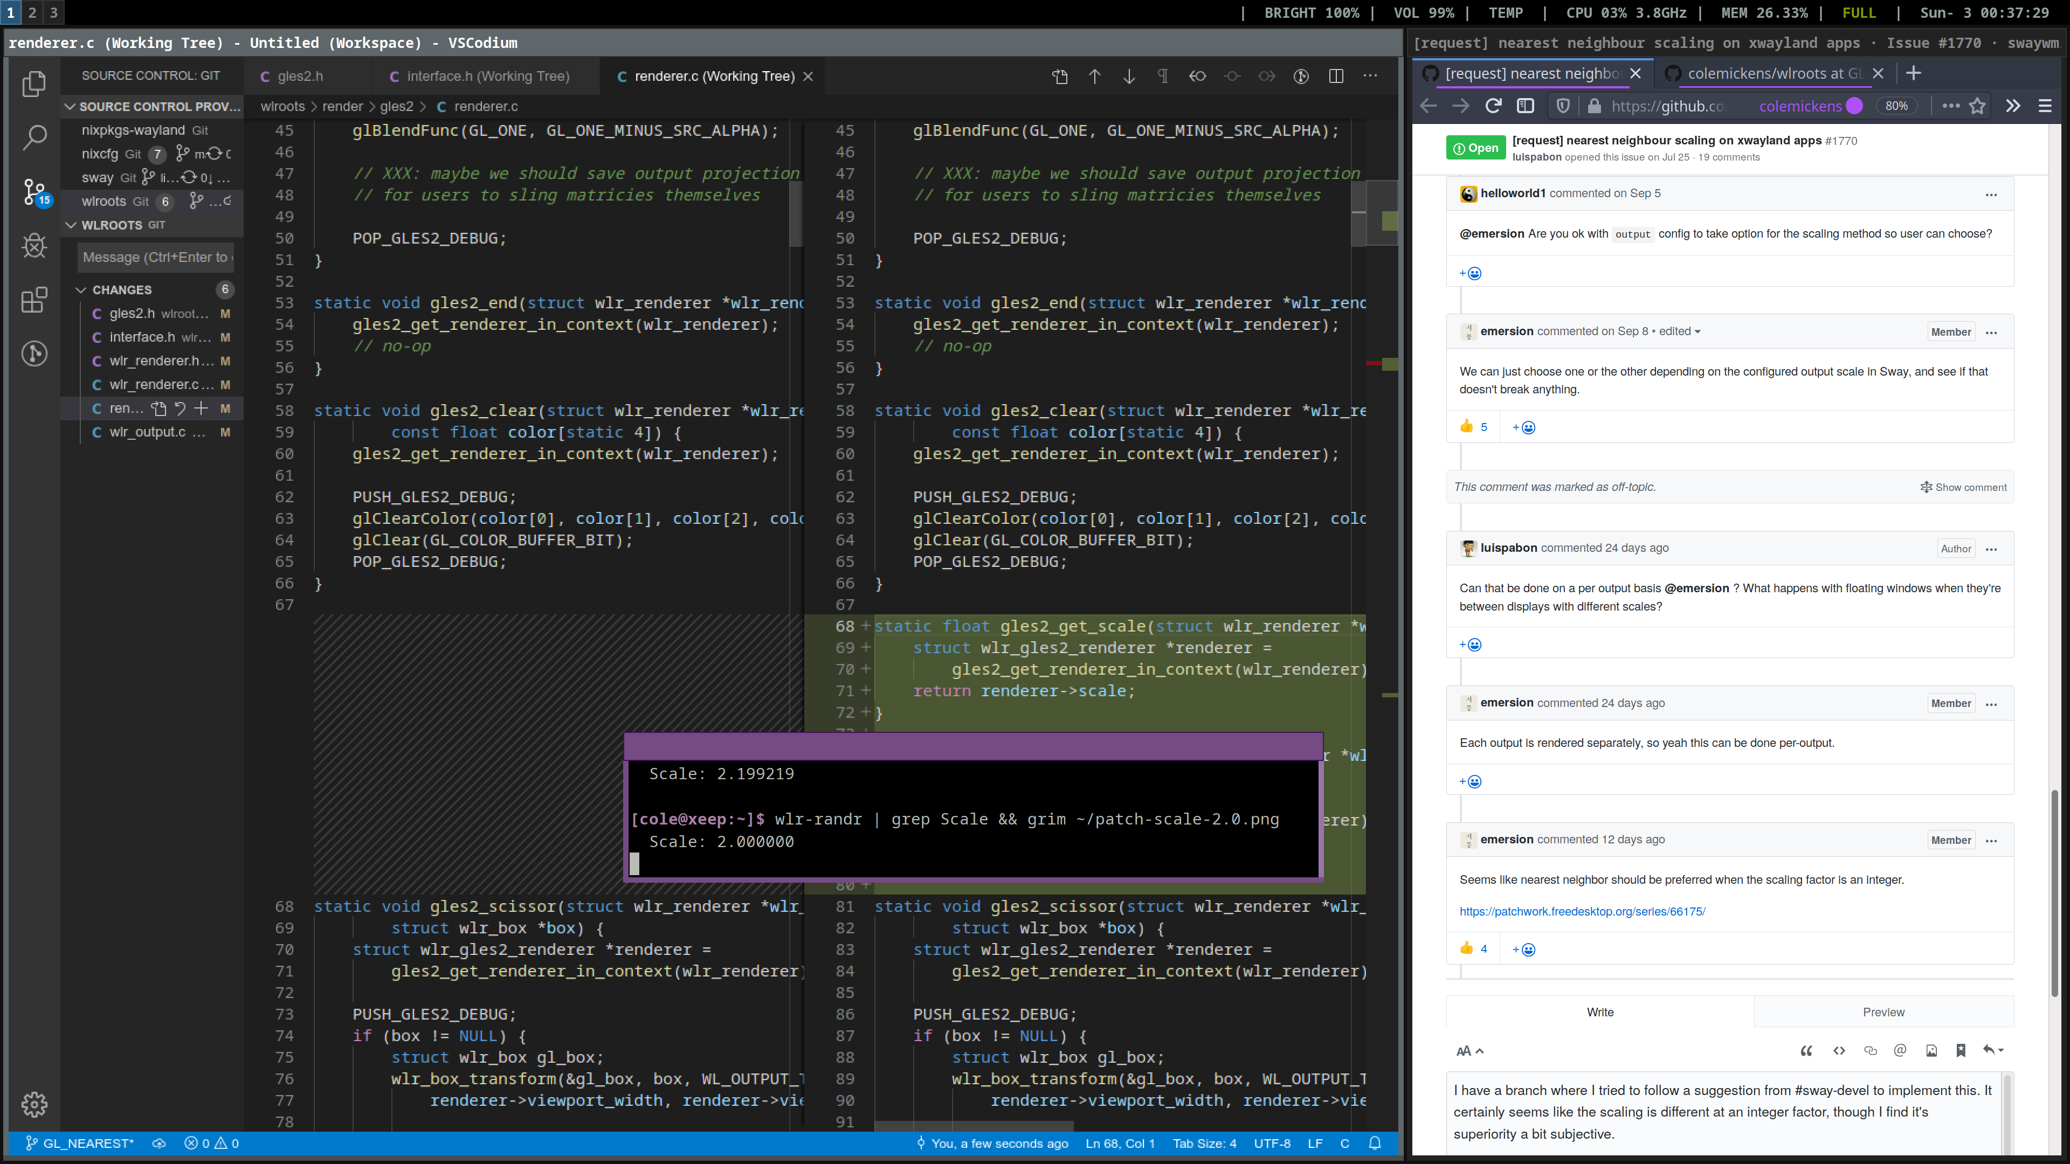
Task: Switch to the Preview tab in the comment box
Action: pyautogui.click(x=1883, y=1012)
